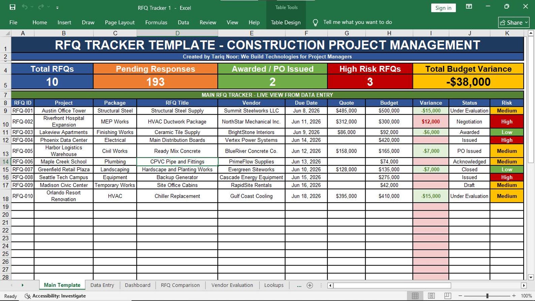The width and height of the screenshot is (535, 301).
Task: Click the Pending Responses 193 value
Action: point(155,82)
